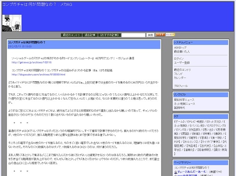
Task: Open the 書評 tag
Action: 218,134
